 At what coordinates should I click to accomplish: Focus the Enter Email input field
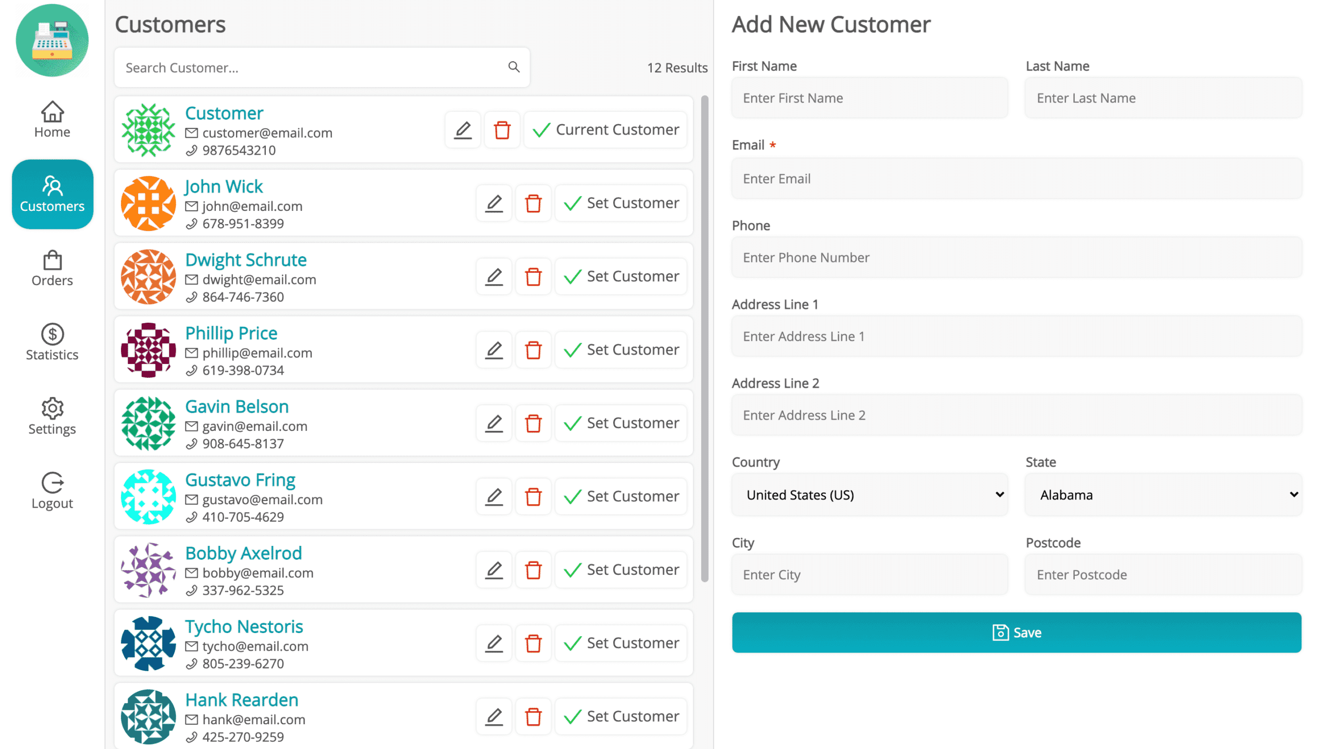(1016, 179)
